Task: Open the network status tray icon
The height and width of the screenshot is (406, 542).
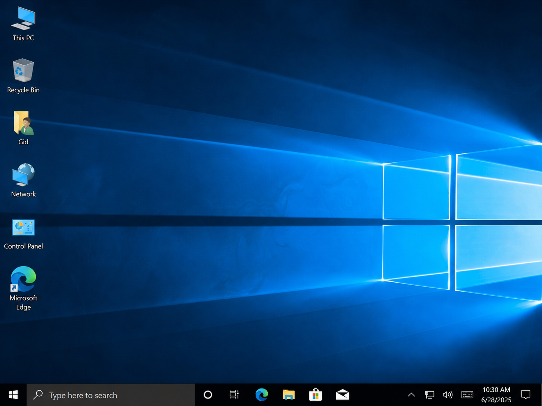Action: coord(429,395)
